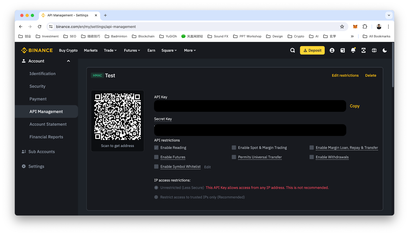This screenshot has width=409, height=235.
Task: Copy the API Key
Action: click(355, 106)
